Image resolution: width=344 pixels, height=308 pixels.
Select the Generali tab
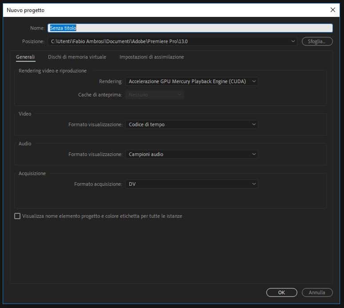click(x=25, y=57)
